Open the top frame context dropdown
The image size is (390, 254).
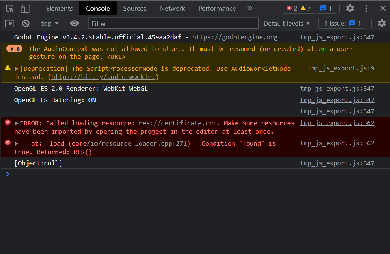[x=49, y=23]
